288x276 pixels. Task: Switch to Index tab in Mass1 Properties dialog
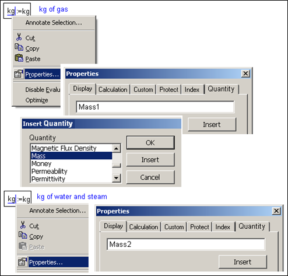(192, 90)
